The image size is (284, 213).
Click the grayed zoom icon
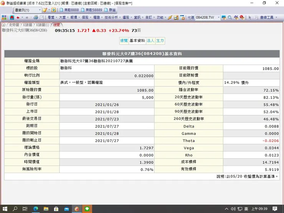(256, 17)
